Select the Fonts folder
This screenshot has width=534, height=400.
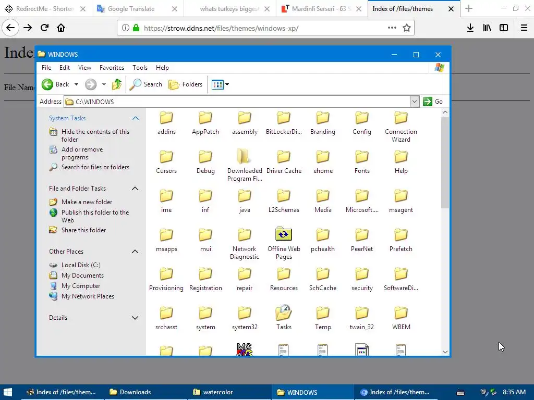[362, 162]
